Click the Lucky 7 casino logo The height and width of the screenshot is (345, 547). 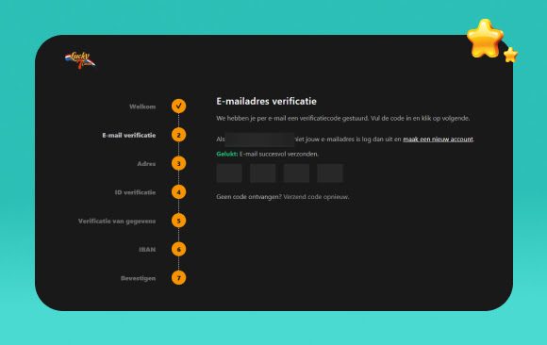[80, 60]
